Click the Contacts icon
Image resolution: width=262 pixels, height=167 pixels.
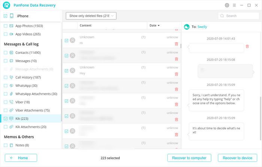(11, 53)
